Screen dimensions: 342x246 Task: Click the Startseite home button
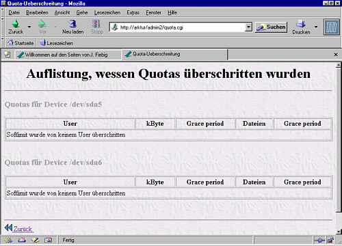(x=21, y=43)
